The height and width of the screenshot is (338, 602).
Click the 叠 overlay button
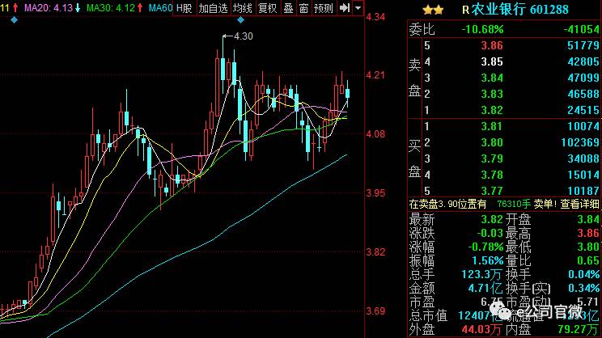tap(288, 8)
